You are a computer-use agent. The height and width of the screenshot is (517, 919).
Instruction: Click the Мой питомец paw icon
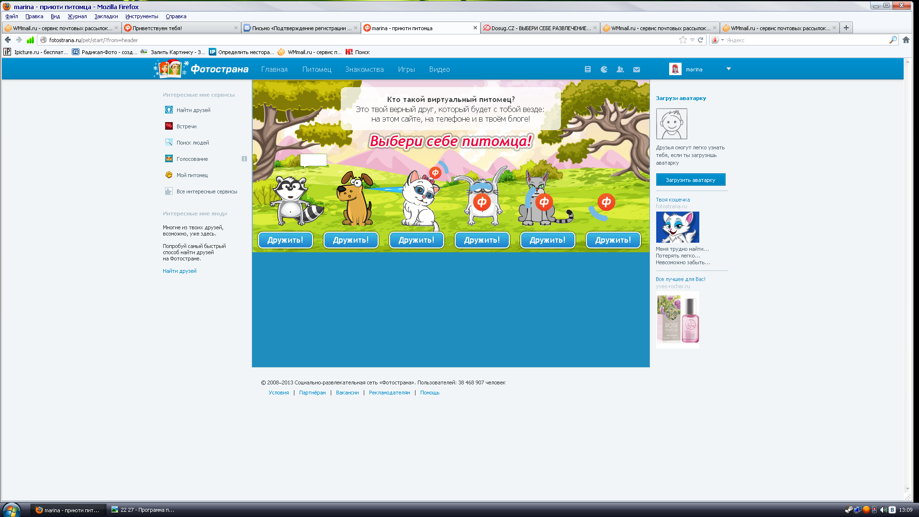click(169, 175)
